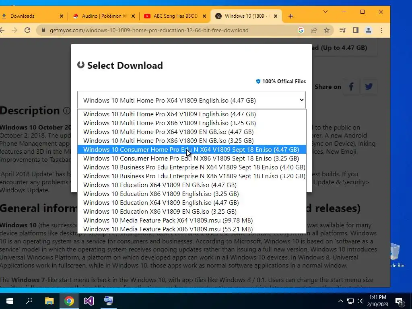Reload the page with the refresh icon
The width and height of the screenshot is (412, 309).
(x=27, y=30)
